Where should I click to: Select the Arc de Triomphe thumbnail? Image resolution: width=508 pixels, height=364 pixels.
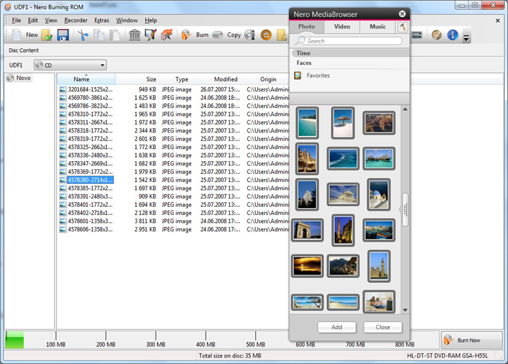pos(307,230)
